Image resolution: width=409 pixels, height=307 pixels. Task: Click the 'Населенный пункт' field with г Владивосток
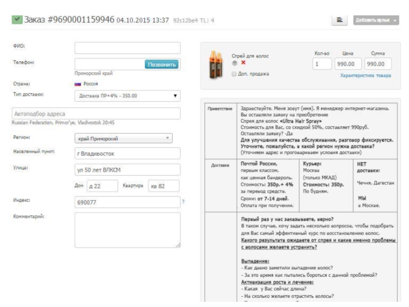point(127,153)
